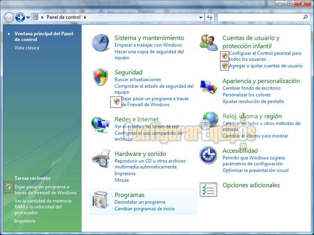Viewport: 314px width, 235px height.
Task: Switch to Vista clásica
Action: pyautogui.click(x=27, y=48)
